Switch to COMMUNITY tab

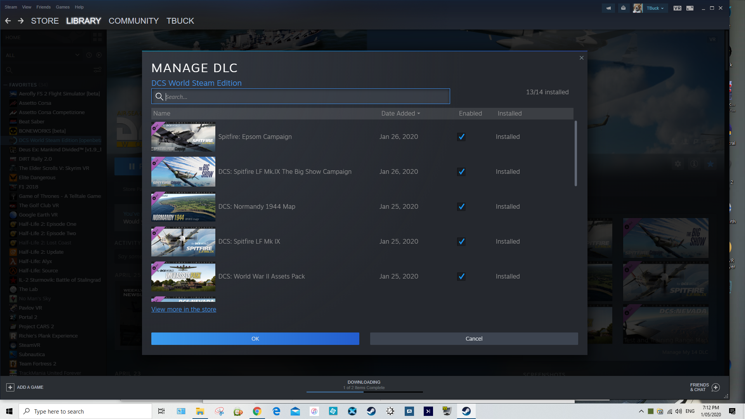[133, 21]
